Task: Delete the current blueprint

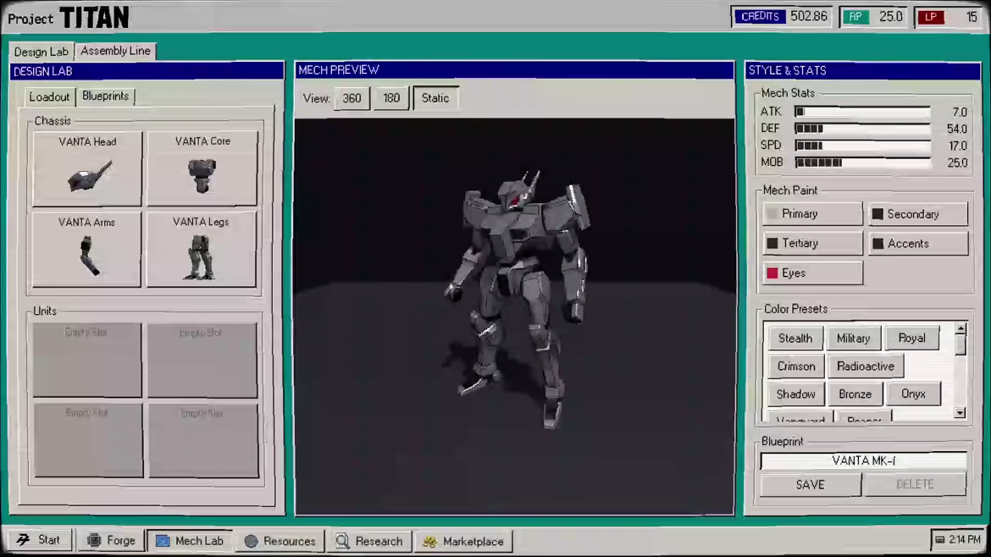Action: 915,484
